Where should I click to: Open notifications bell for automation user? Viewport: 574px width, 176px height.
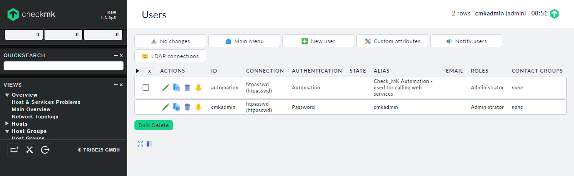198,88
